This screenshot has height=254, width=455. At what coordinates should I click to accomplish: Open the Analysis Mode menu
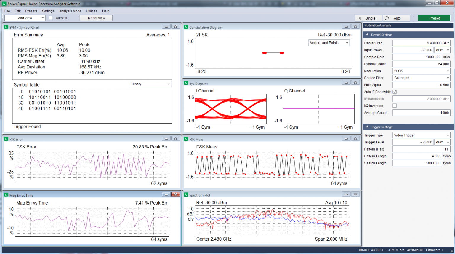(70, 11)
